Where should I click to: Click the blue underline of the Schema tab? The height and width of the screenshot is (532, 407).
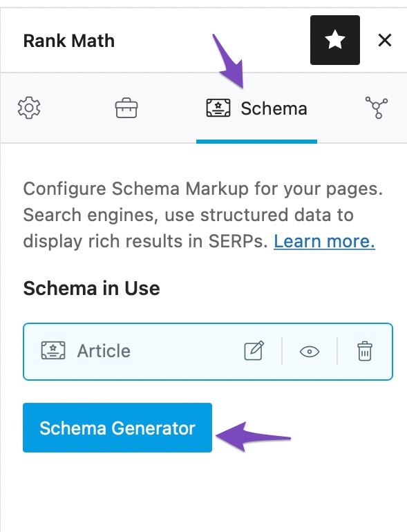pyautogui.click(x=256, y=142)
